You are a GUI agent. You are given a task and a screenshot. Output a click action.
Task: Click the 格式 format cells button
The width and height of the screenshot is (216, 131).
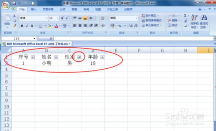click(174, 26)
